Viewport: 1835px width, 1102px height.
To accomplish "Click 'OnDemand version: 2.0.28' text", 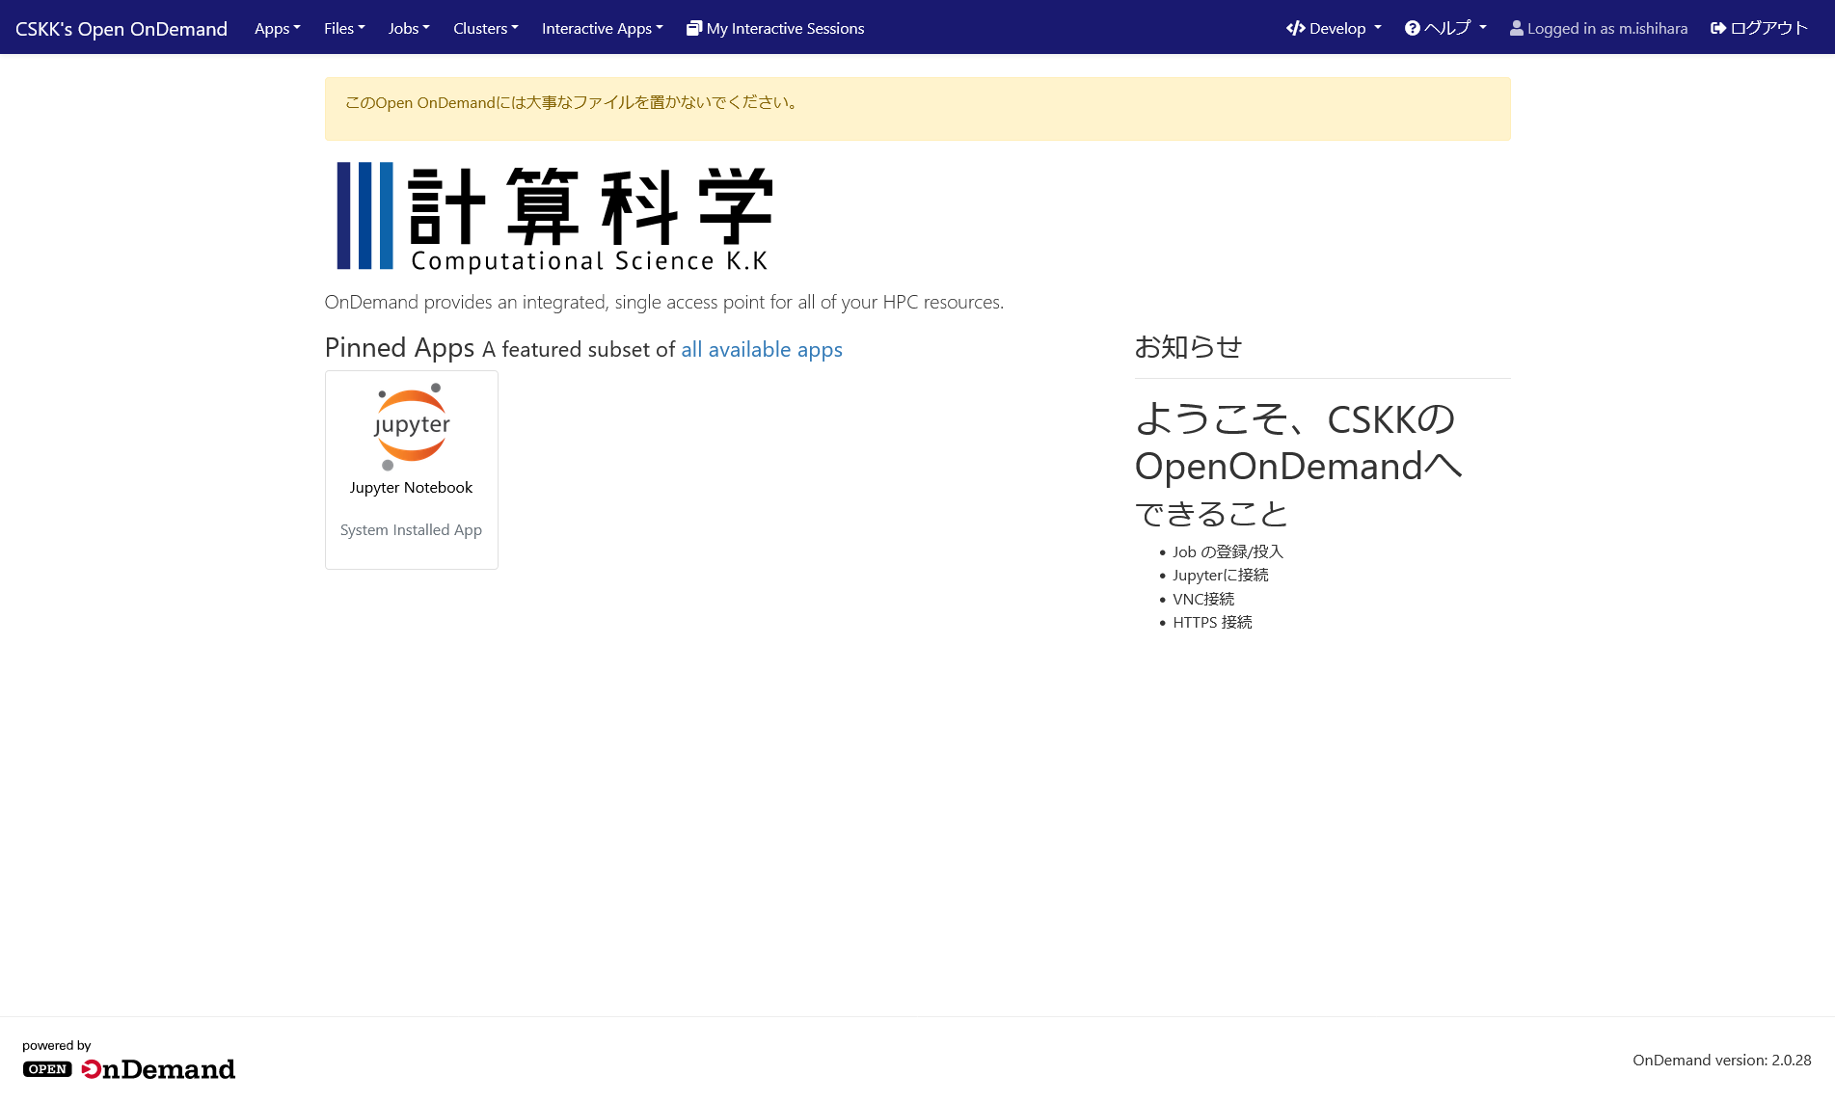I will (x=1722, y=1060).
